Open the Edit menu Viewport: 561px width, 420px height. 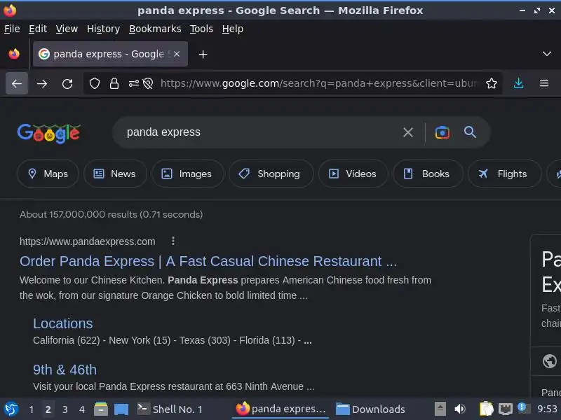tap(38, 29)
